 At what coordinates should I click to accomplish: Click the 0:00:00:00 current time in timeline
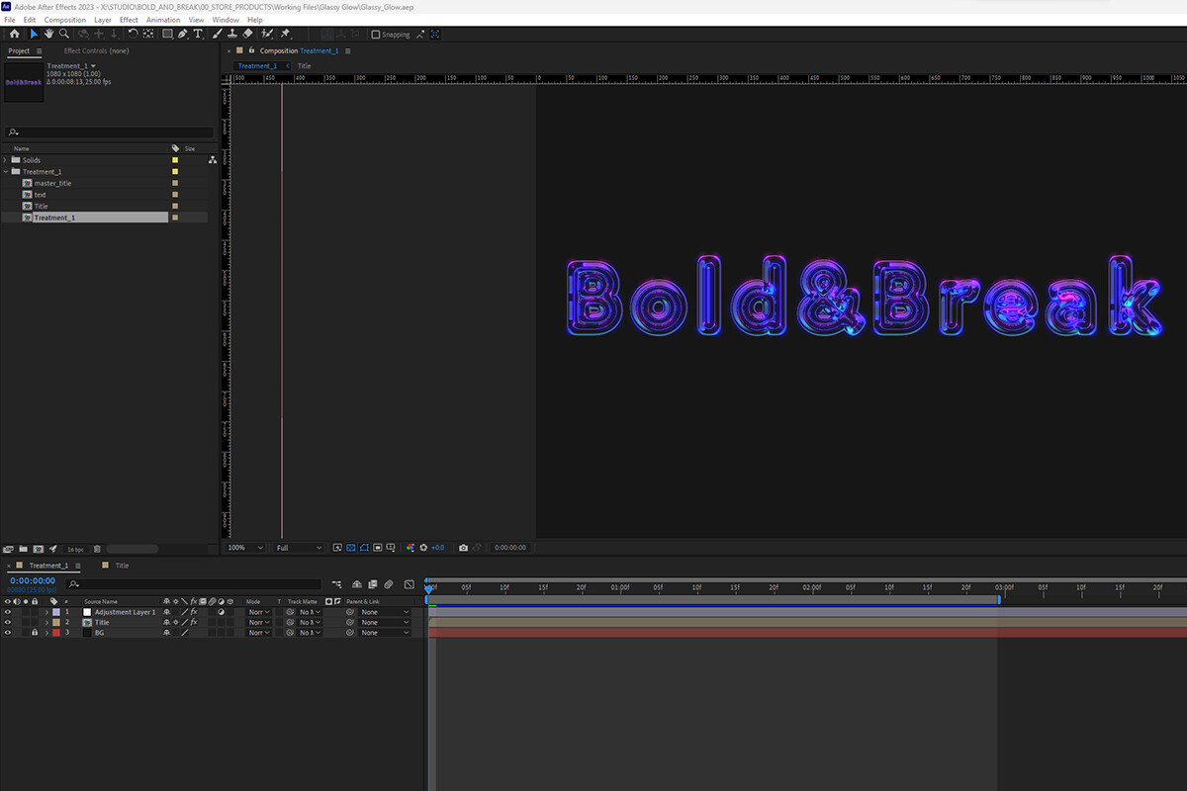[x=32, y=580]
